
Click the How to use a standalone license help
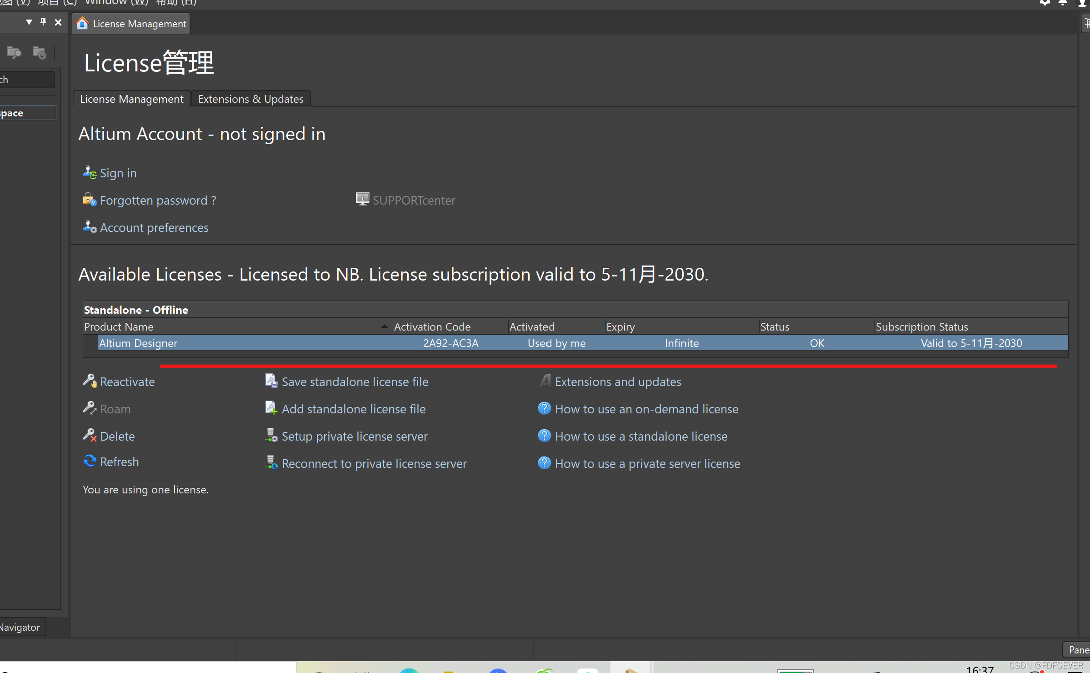pos(640,436)
